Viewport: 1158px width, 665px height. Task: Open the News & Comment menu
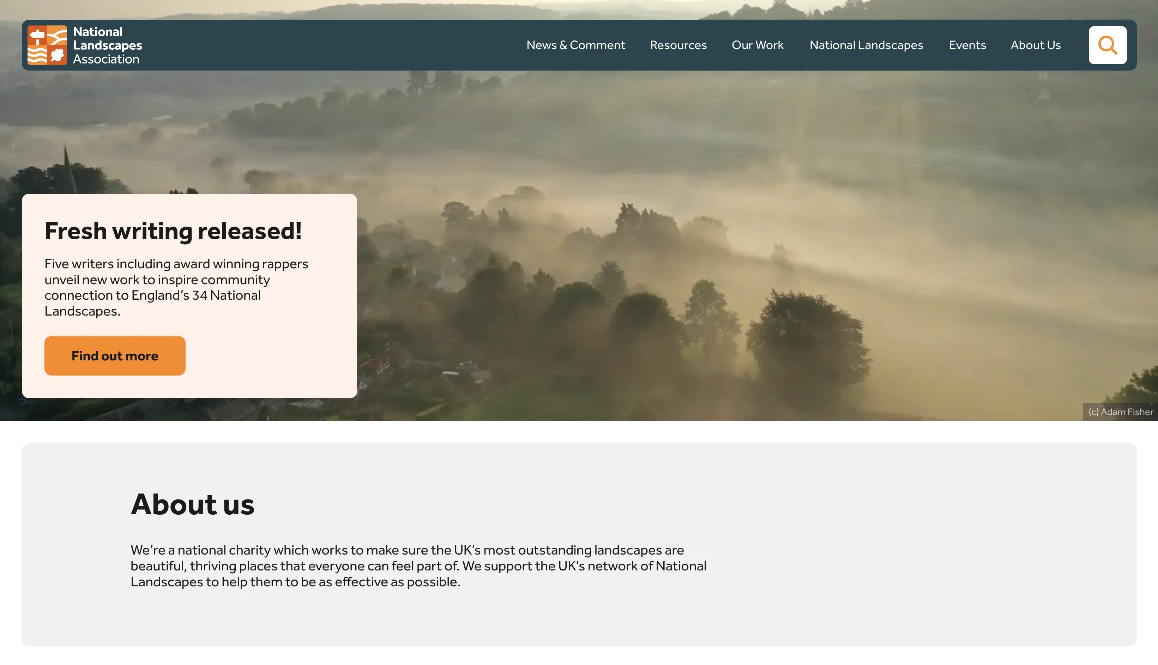click(x=575, y=45)
